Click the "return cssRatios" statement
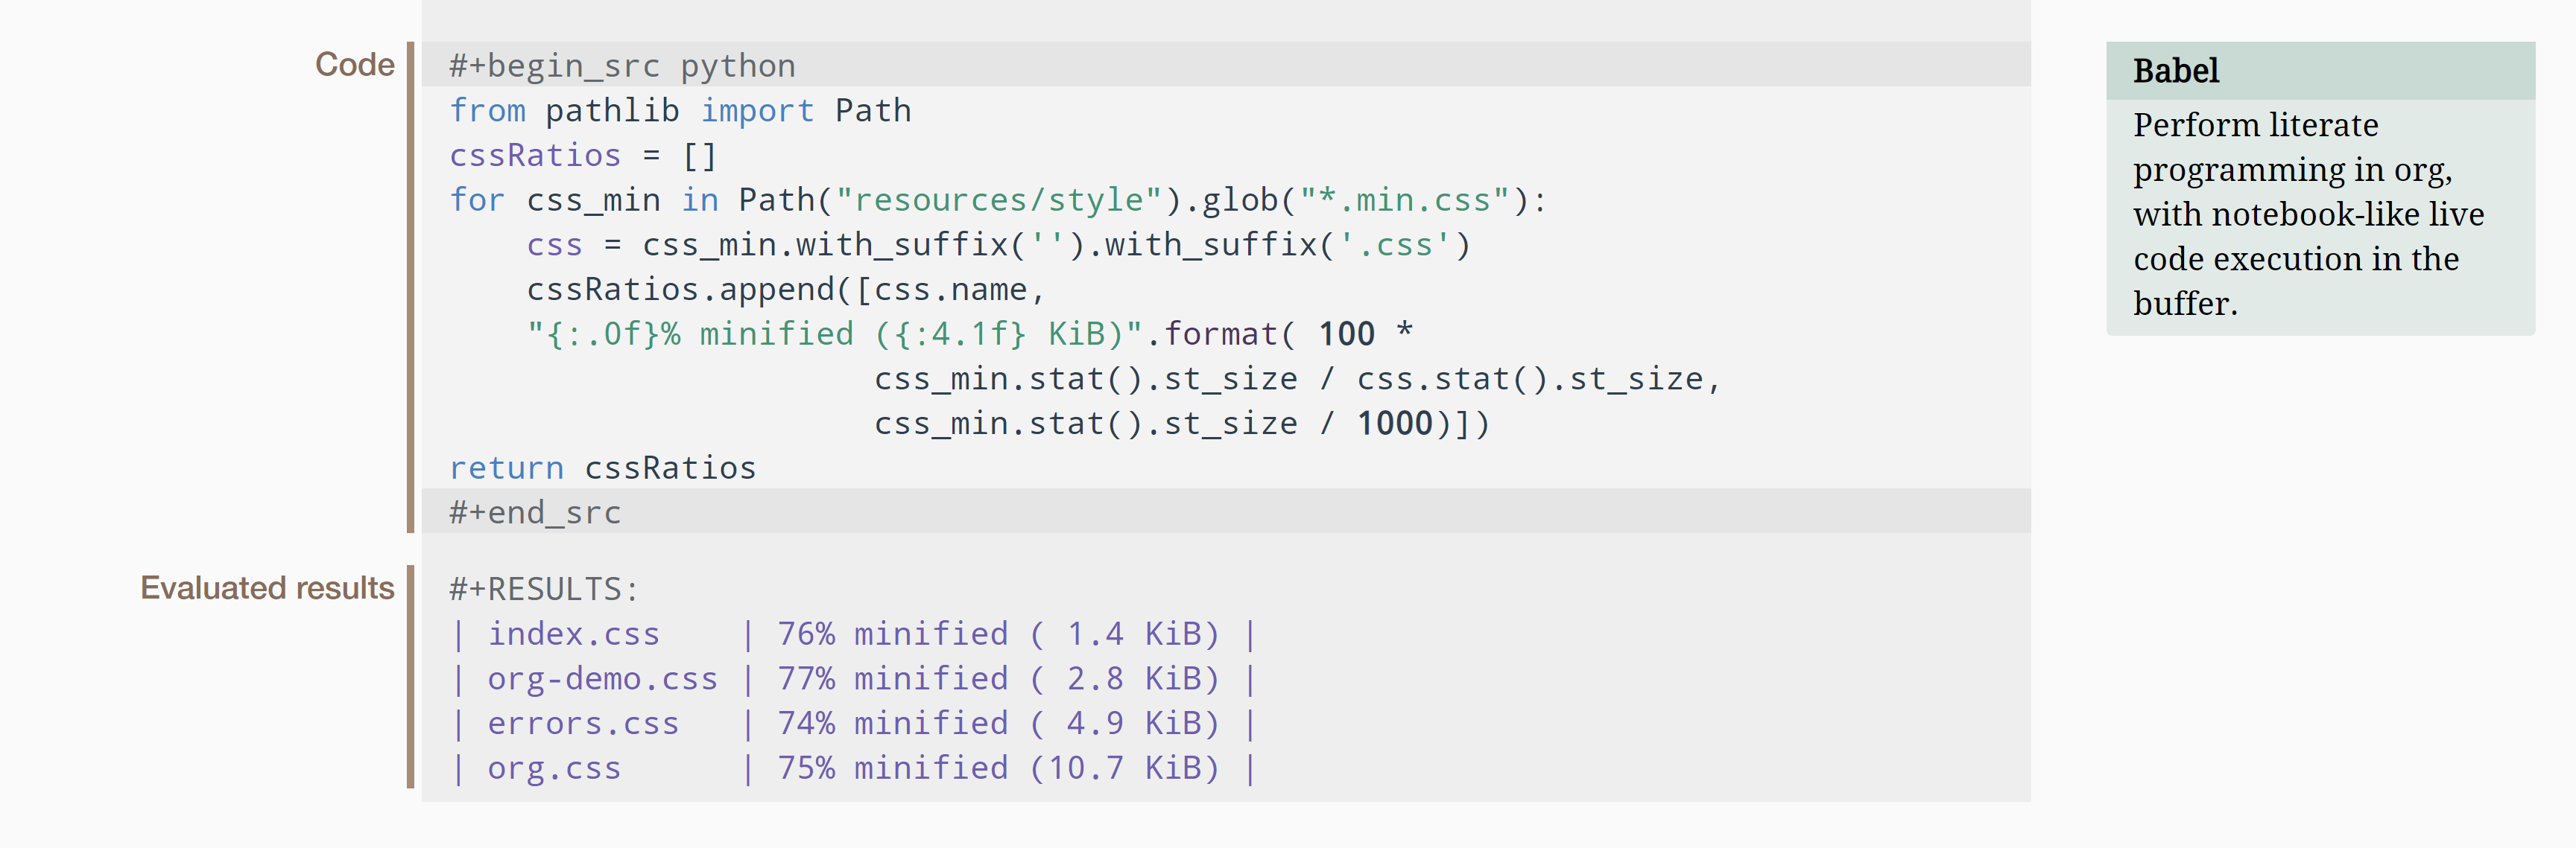 coord(602,468)
